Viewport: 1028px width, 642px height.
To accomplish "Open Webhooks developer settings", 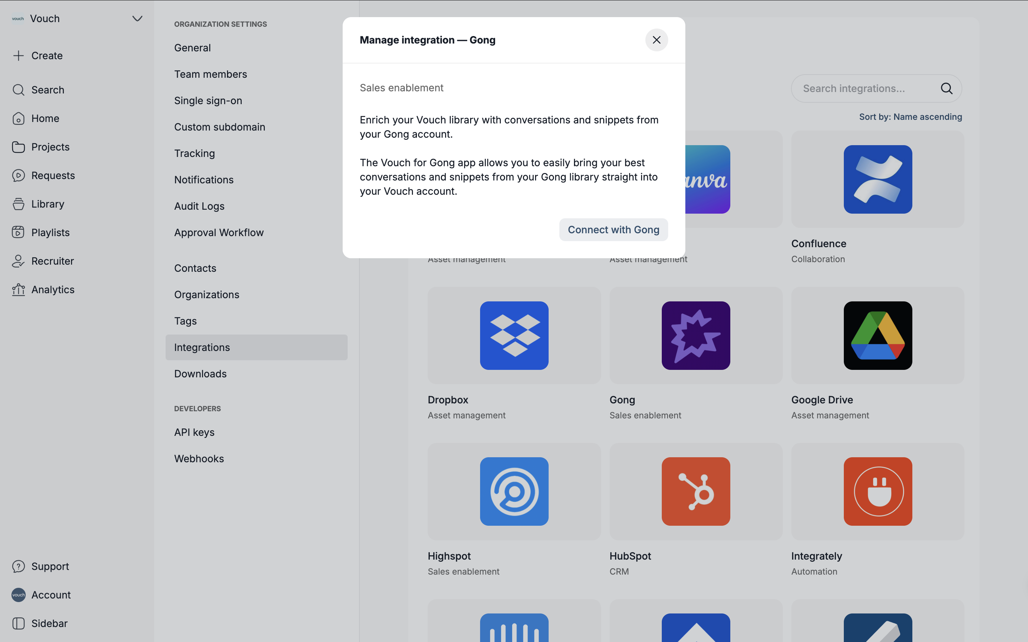I will [199, 459].
